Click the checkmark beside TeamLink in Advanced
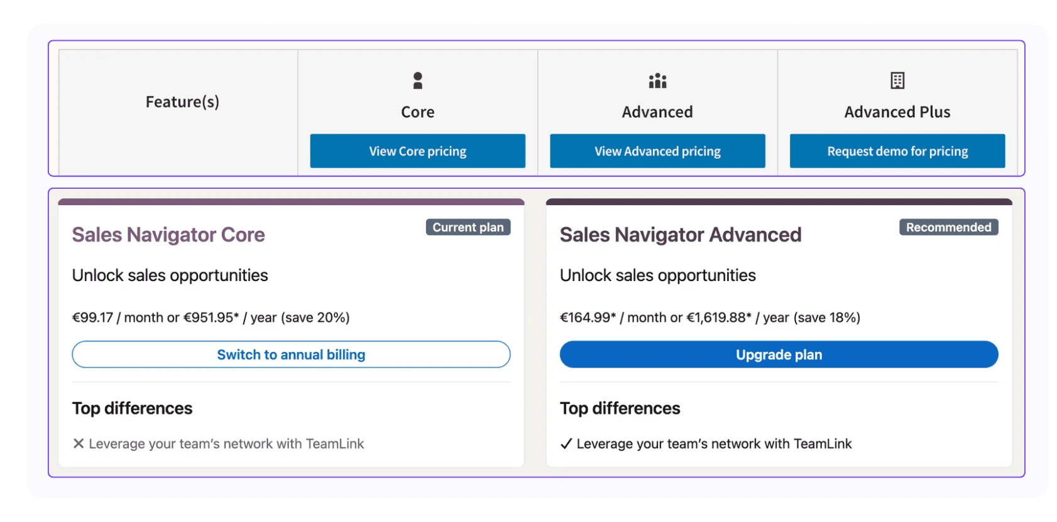 coord(566,444)
